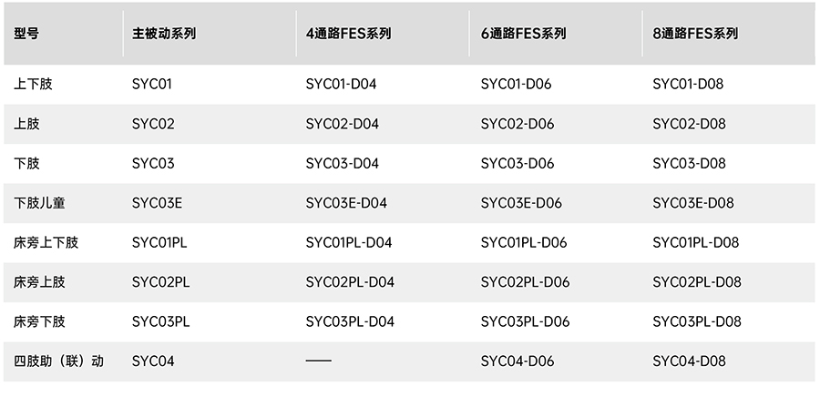
Task: Select the SYC03PL model cell
Action: [x=160, y=321]
